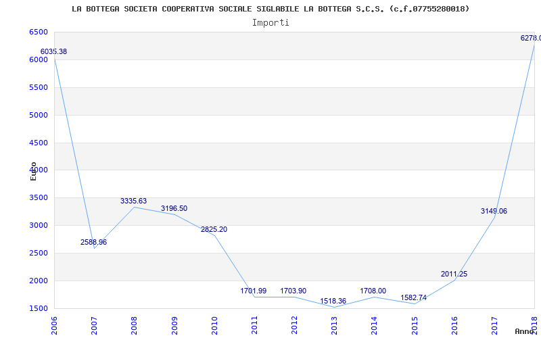541x338 pixels.
Task: Click y-axis tick label 2500
Action: tap(39, 253)
